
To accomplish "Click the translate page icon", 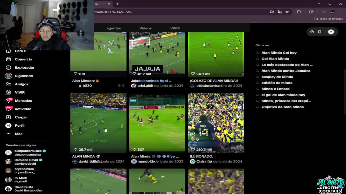I will [280, 12].
